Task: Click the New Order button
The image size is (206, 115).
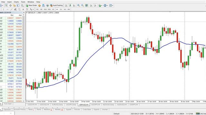Action: tap(31, 5)
